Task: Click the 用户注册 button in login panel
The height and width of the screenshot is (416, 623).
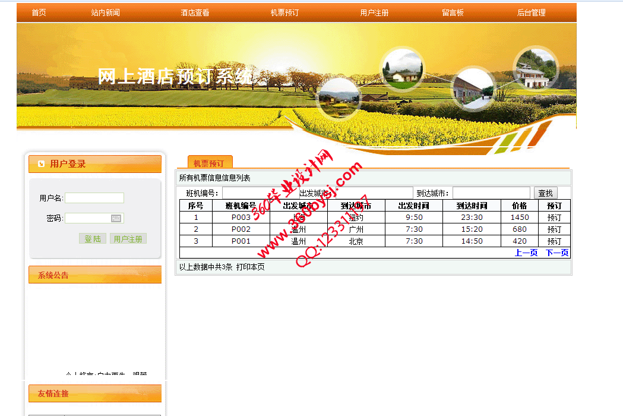Action: [x=128, y=239]
